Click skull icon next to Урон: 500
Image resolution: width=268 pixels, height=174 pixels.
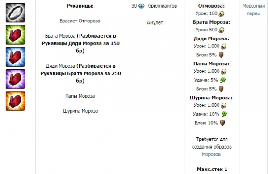pos(222,30)
